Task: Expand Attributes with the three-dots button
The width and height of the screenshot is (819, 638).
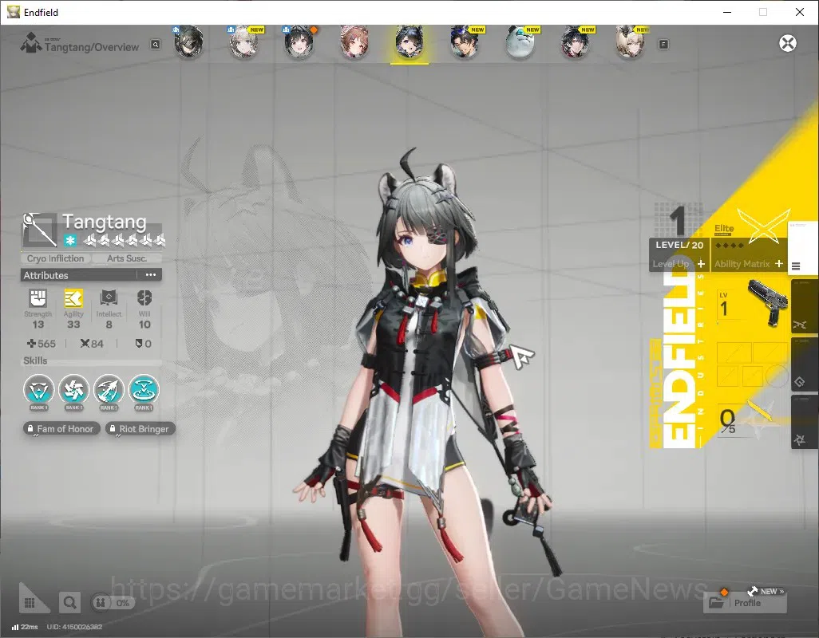Action: pyautogui.click(x=150, y=275)
